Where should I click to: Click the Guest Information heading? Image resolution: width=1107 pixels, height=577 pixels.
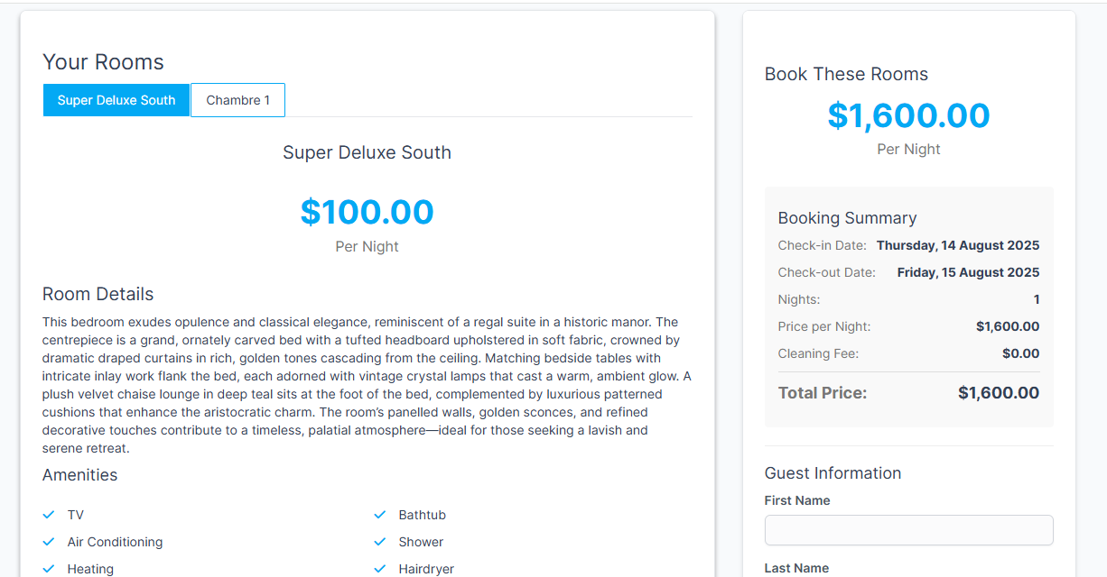point(833,473)
